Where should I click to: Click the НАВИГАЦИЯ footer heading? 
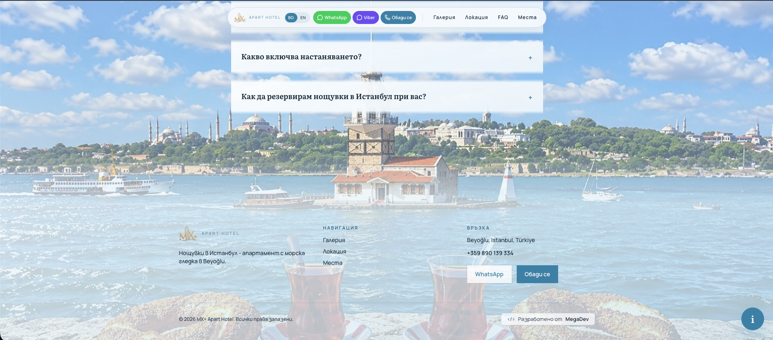coord(340,228)
